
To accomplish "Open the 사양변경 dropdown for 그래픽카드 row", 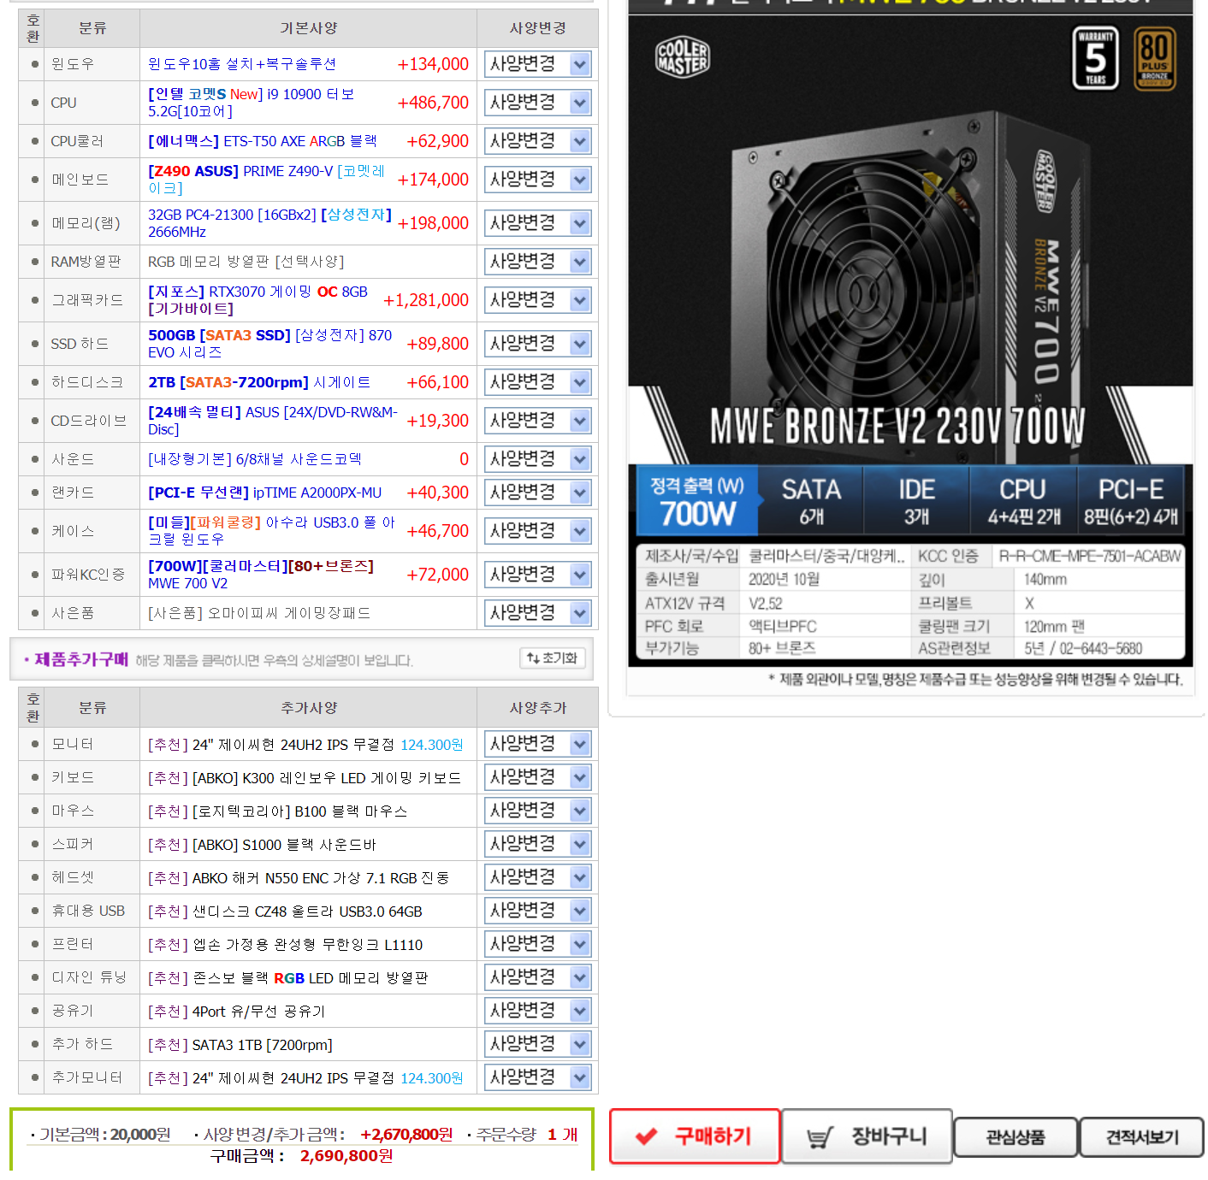I will tap(538, 300).
